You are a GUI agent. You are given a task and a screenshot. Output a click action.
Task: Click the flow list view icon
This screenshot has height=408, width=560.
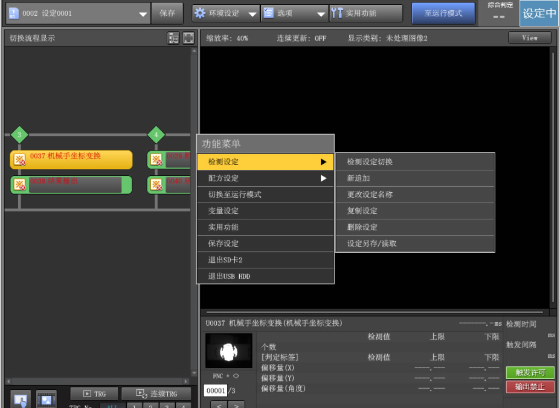[173, 38]
